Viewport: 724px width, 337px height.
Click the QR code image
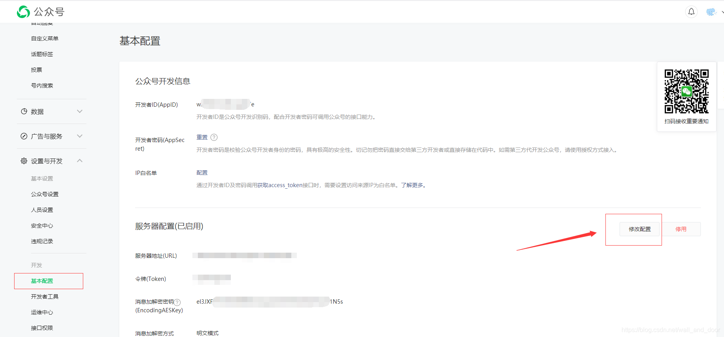686,91
